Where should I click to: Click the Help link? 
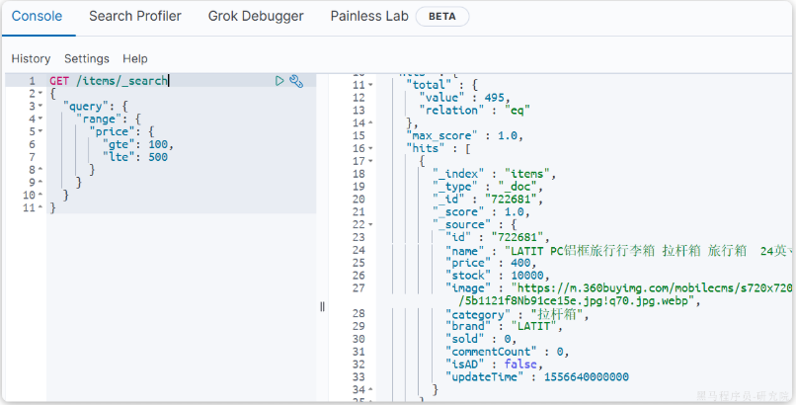tap(135, 59)
